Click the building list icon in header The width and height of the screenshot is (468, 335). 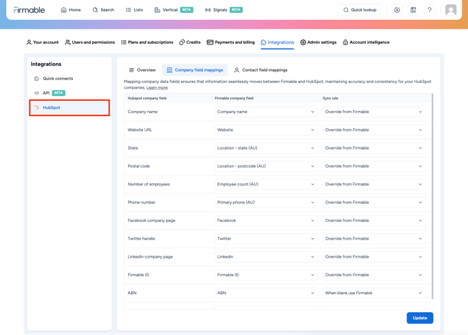coord(414,10)
